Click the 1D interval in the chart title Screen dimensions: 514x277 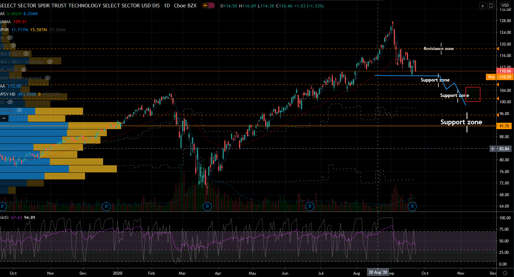pos(167,6)
